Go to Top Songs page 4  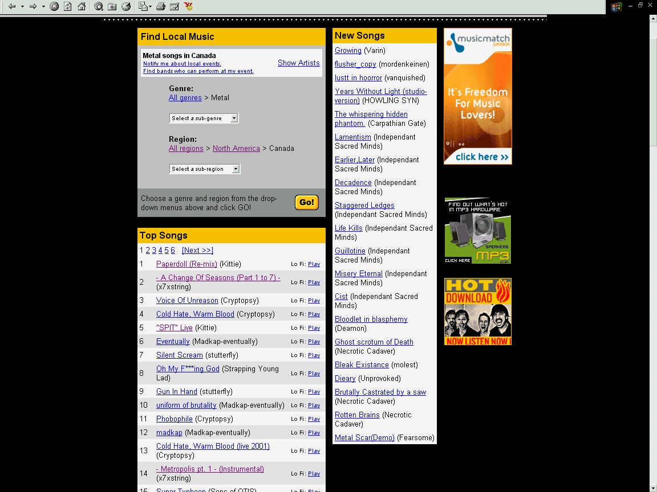click(x=160, y=250)
